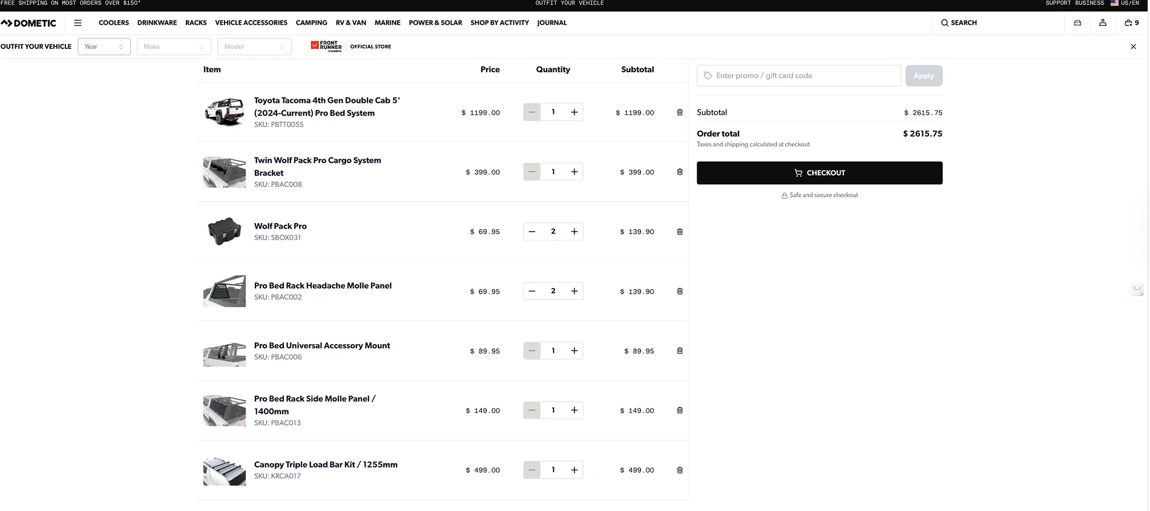
Task: Open Canopy Triple Load Bar Kit link
Action: click(x=326, y=464)
